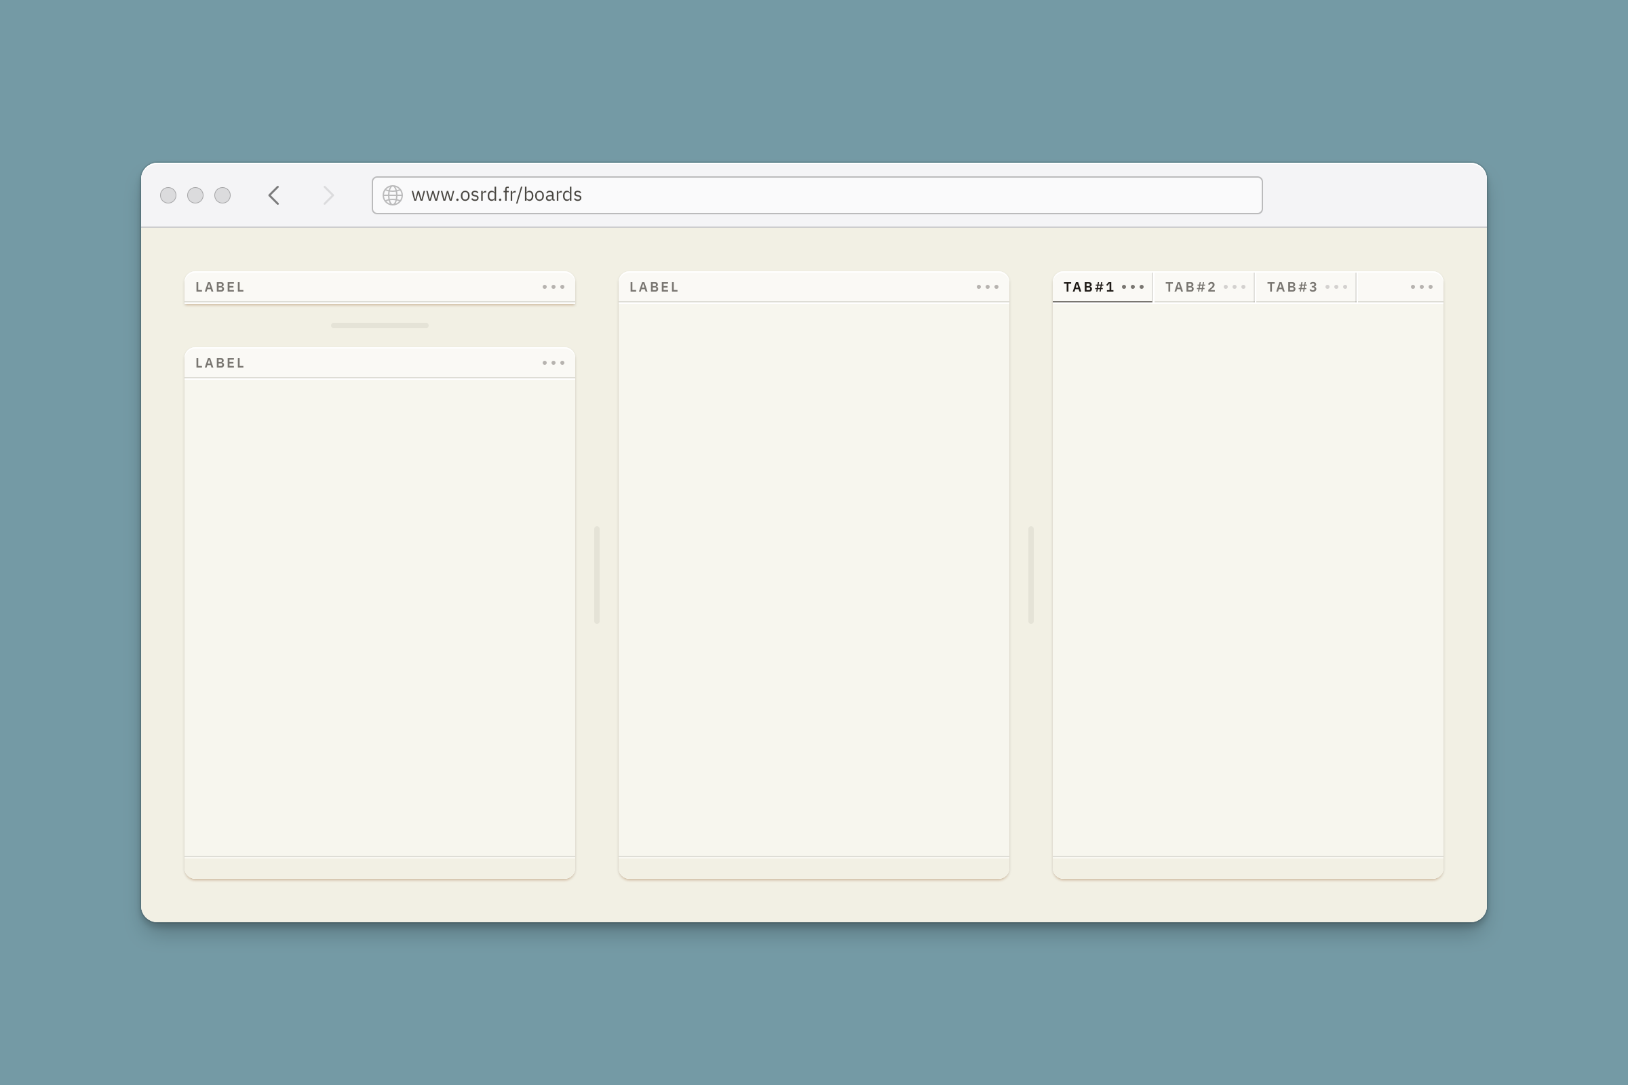Open three-dot options on TAB#3

(1336, 287)
